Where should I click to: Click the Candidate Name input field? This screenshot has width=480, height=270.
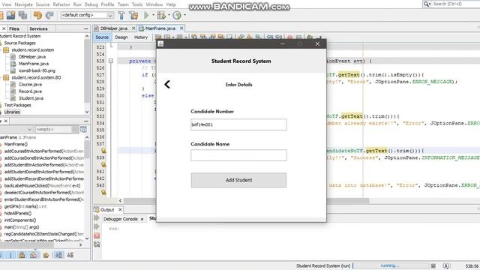pyautogui.click(x=238, y=155)
